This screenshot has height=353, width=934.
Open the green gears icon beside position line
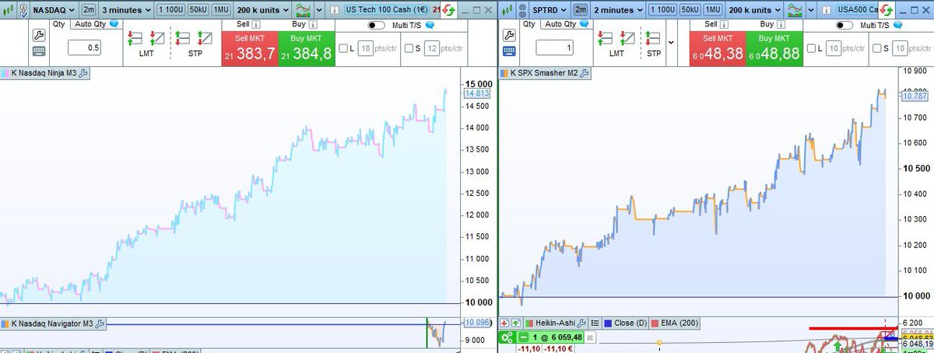coord(507,337)
